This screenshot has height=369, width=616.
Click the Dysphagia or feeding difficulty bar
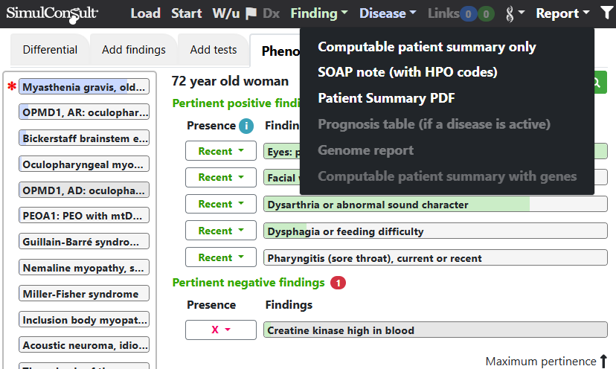click(435, 231)
